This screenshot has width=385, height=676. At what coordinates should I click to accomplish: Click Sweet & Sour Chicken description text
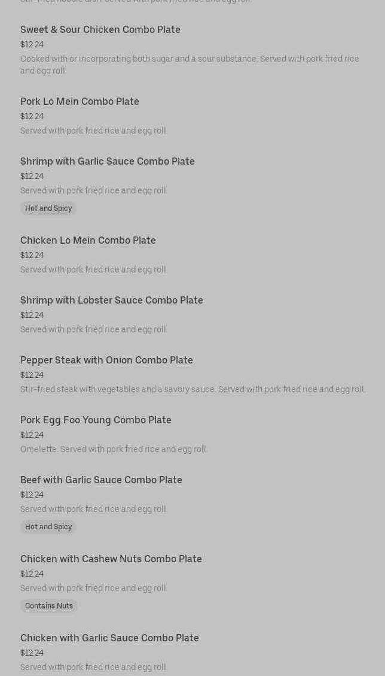tap(190, 65)
